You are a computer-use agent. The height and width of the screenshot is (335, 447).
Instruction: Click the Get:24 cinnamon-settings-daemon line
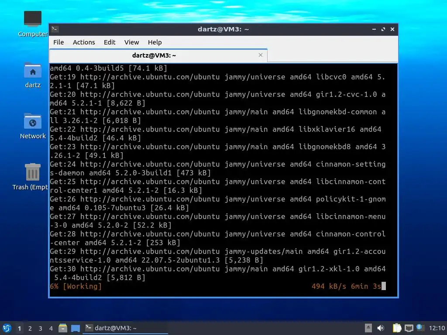click(x=217, y=168)
